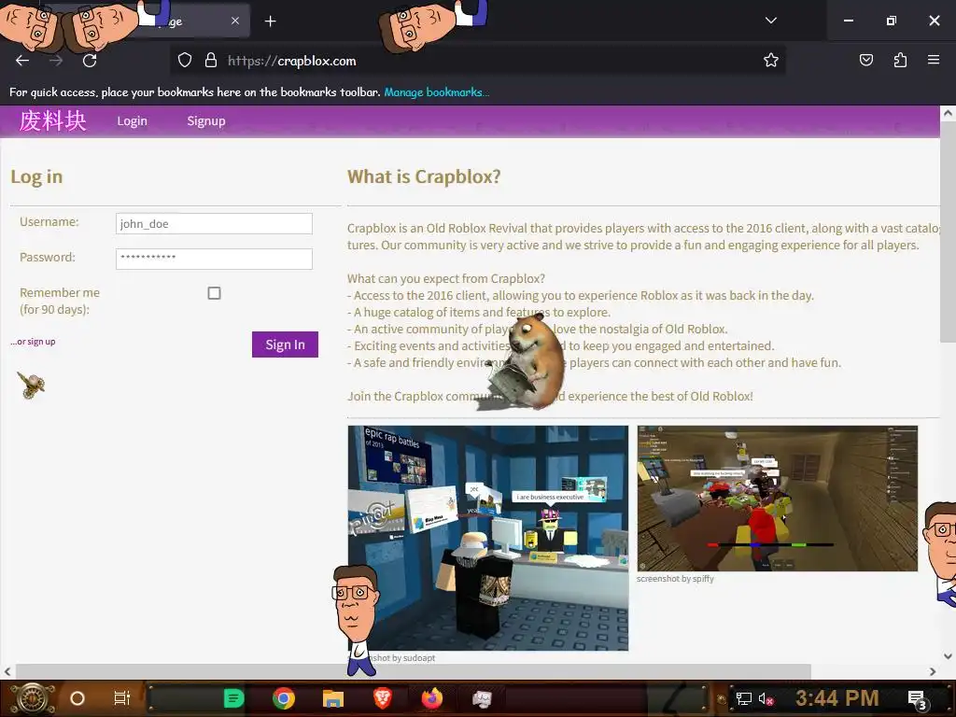This screenshot has height=717, width=956.
Task: Open the clock showing 3:44 PM
Action: [x=837, y=698]
